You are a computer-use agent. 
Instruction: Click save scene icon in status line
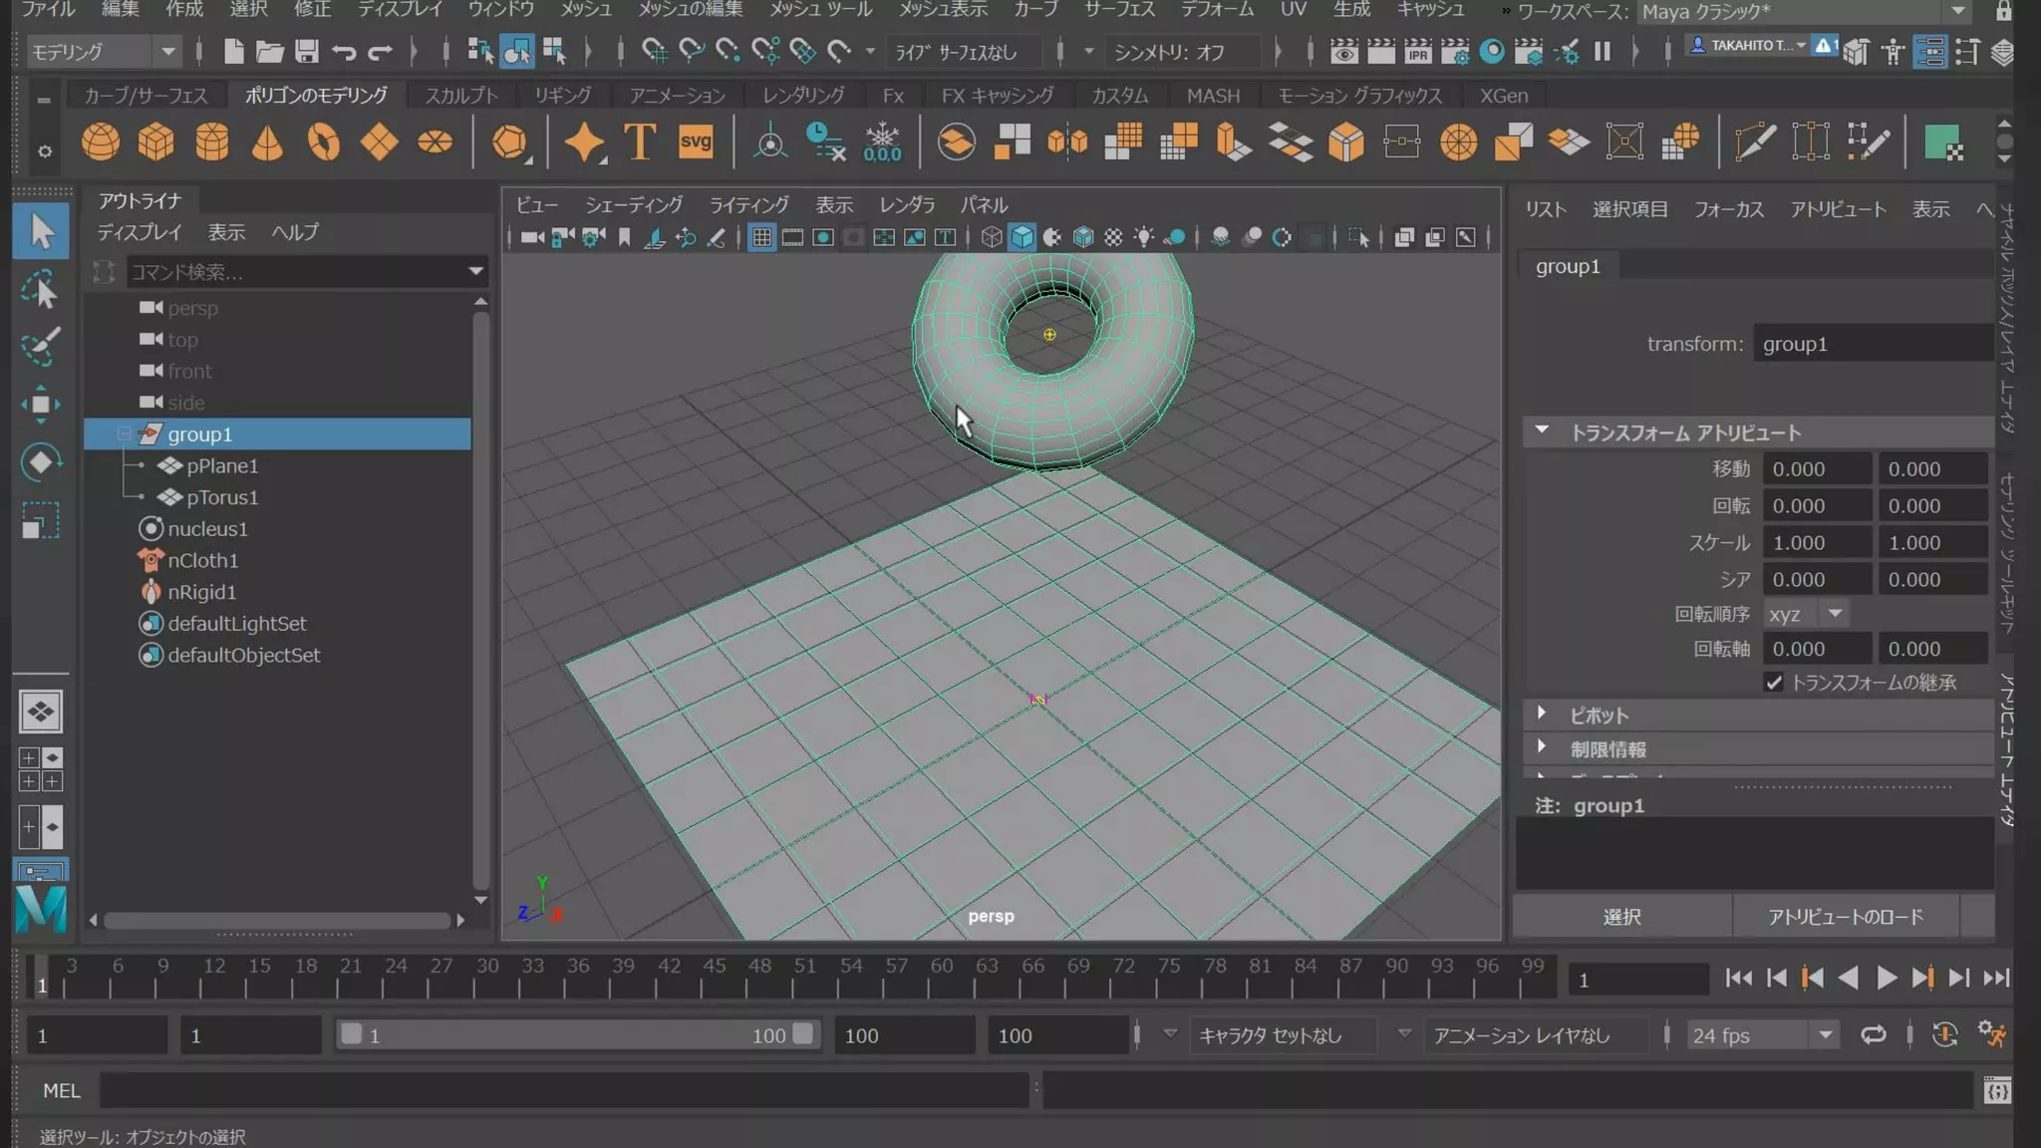click(x=307, y=52)
